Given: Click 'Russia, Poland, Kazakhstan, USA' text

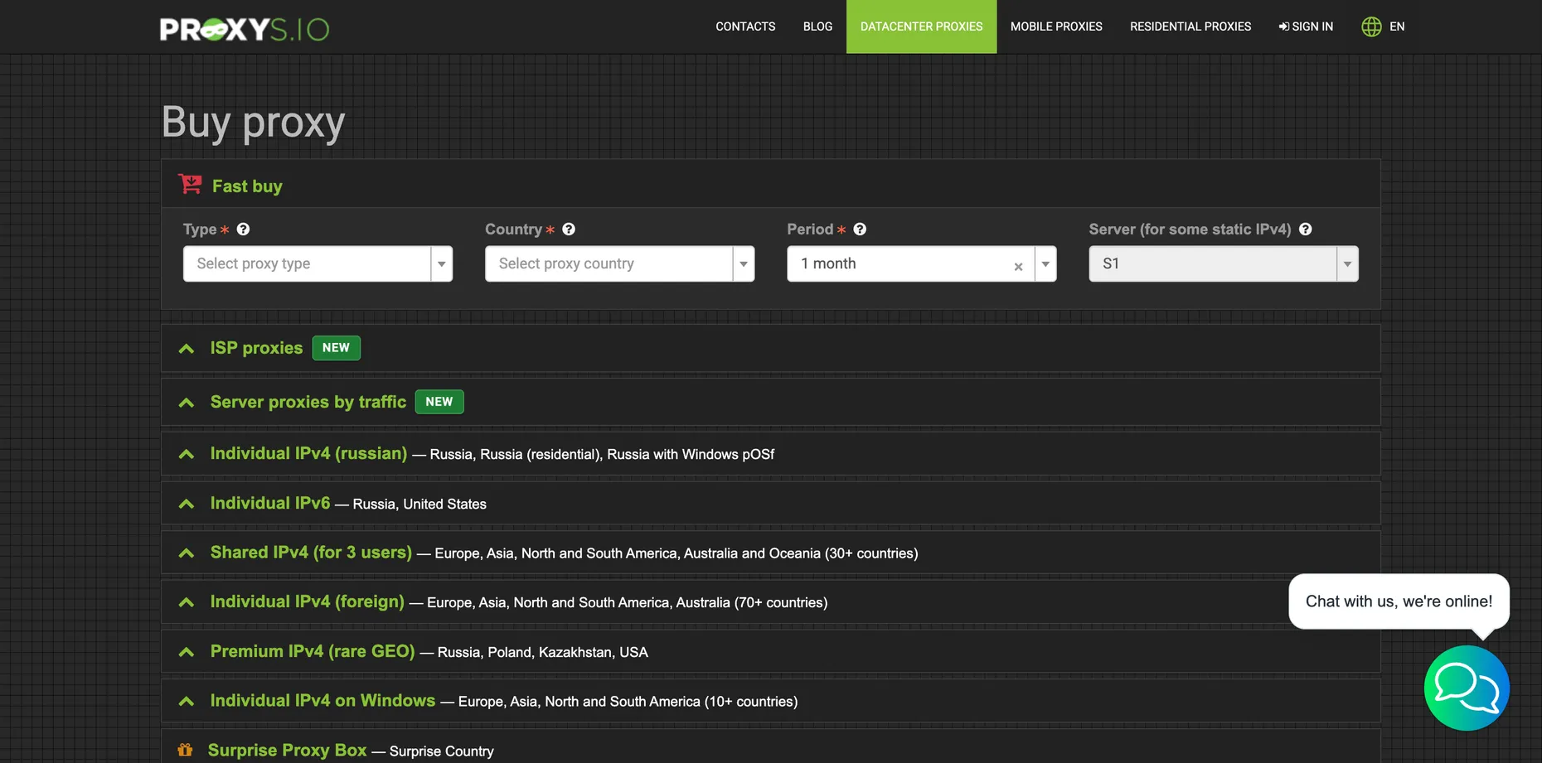Looking at the screenshot, I should [x=542, y=652].
